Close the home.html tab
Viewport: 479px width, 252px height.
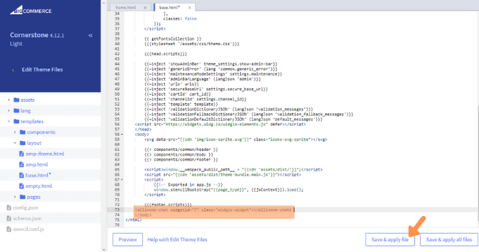(x=145, y=8)
